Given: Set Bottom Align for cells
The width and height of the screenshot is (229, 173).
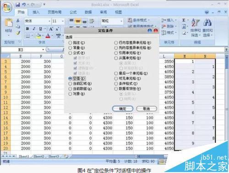Looking at the screenshot, I should [x=84, y=21].
